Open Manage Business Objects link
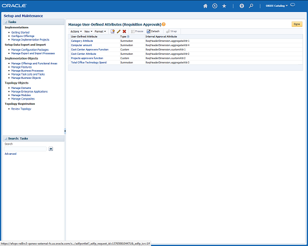The image size is (308, 246). [26, 78]
